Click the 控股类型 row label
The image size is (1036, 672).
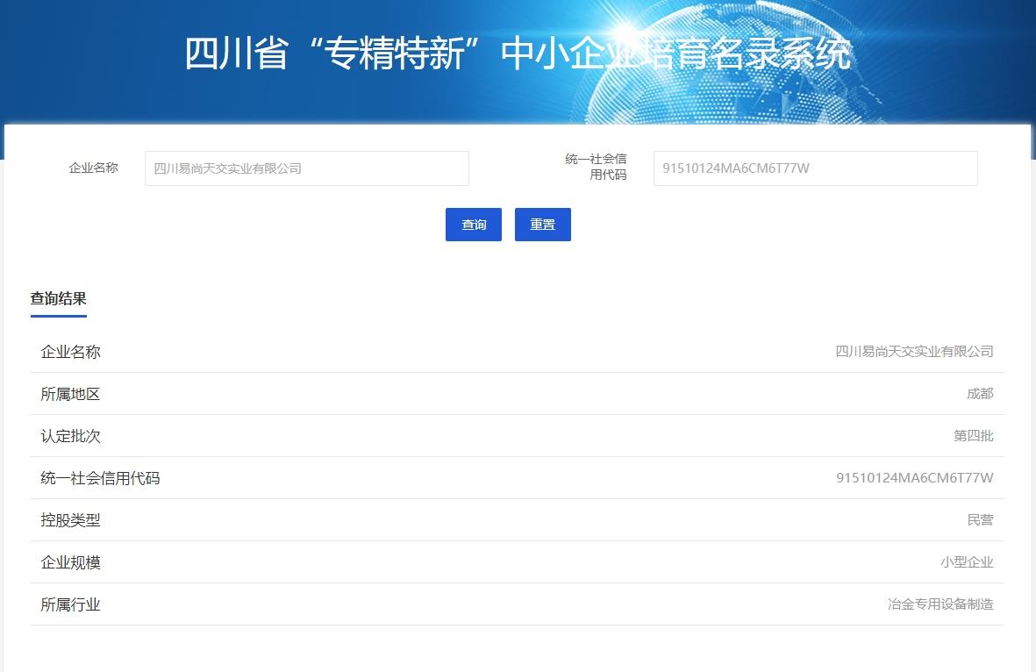pyautogui.click(x=70, y=520)
